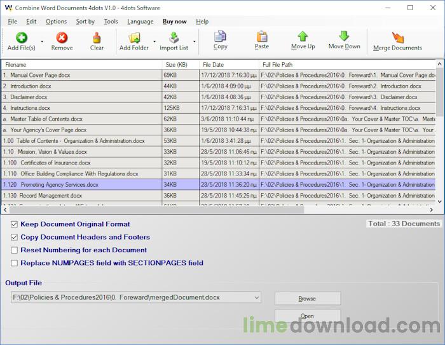Open the Import List dropdown arrow
Image resolution: width=445 pixels, height=345 pixels.
[195, 41]
